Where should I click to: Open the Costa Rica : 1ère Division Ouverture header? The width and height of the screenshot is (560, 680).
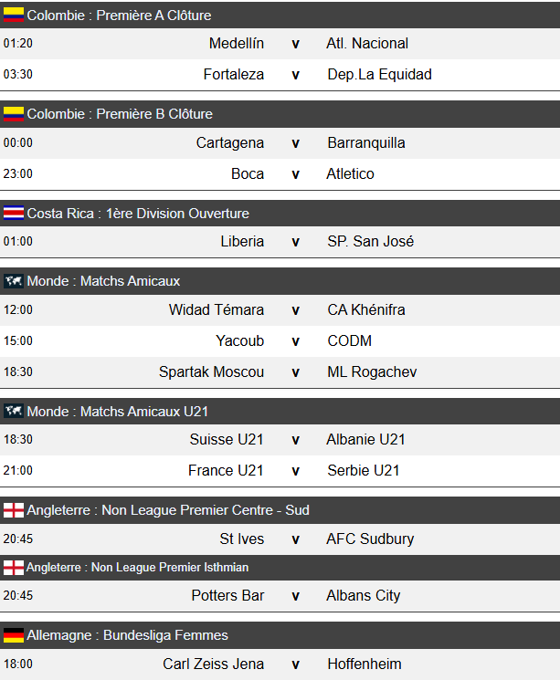click(x=138, y=214)
